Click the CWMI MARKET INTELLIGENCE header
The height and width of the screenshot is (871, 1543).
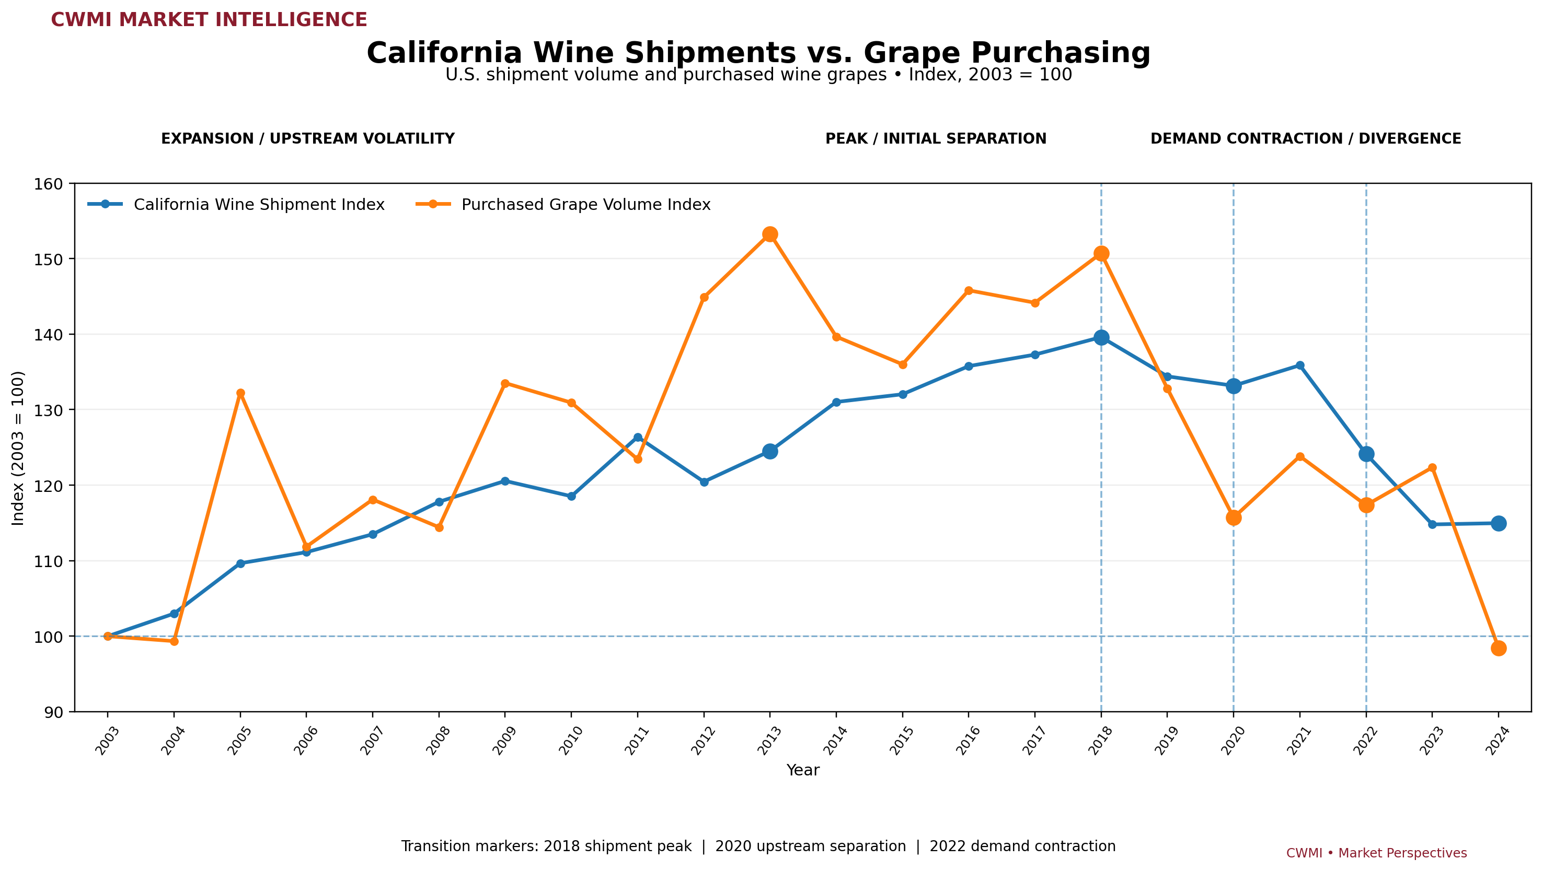pos(209,20)
